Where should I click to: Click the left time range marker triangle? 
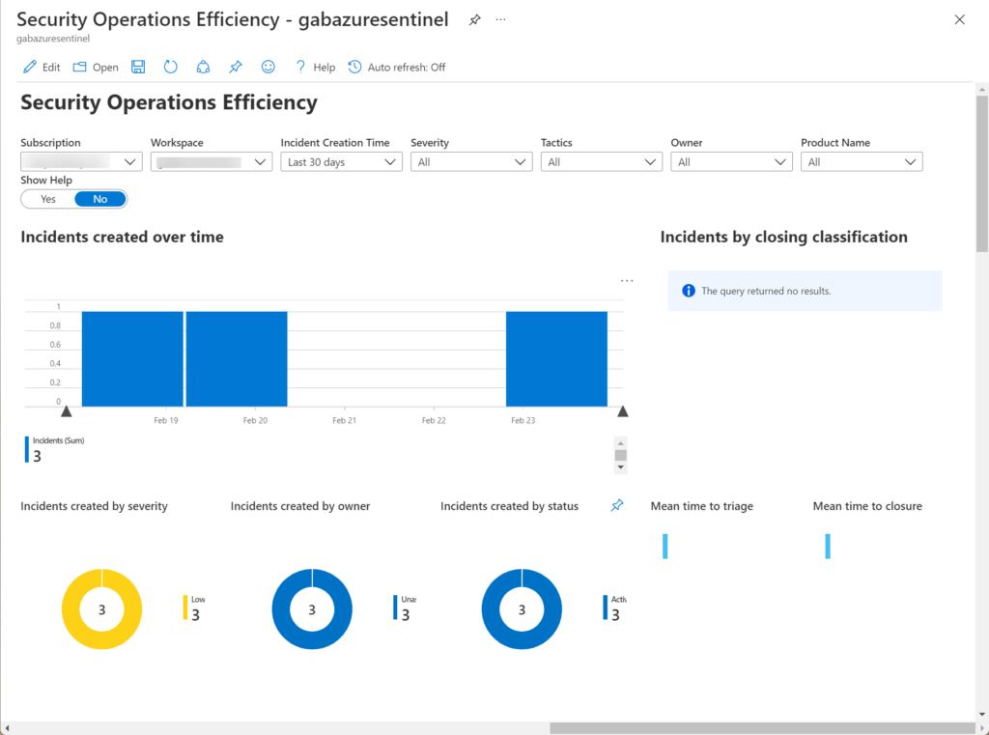(67, 411)
